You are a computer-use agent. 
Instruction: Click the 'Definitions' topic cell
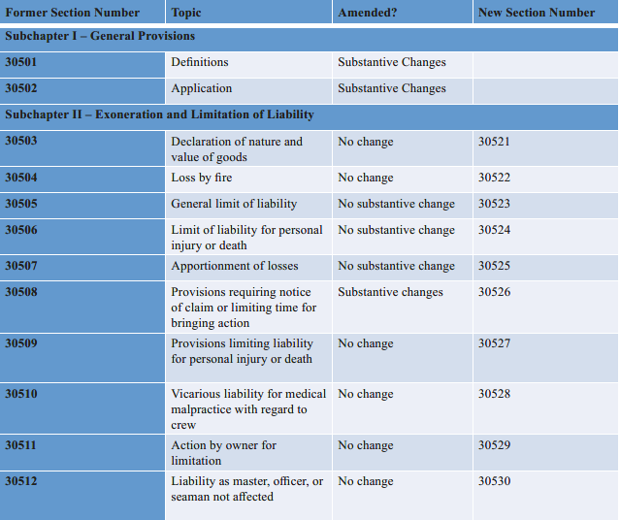coord(200,62)
